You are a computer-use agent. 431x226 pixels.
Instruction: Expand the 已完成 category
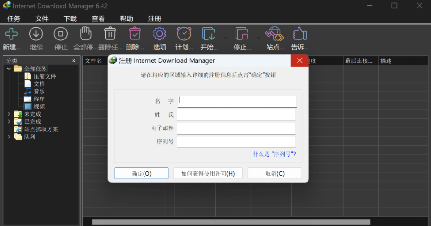[9, 121]
